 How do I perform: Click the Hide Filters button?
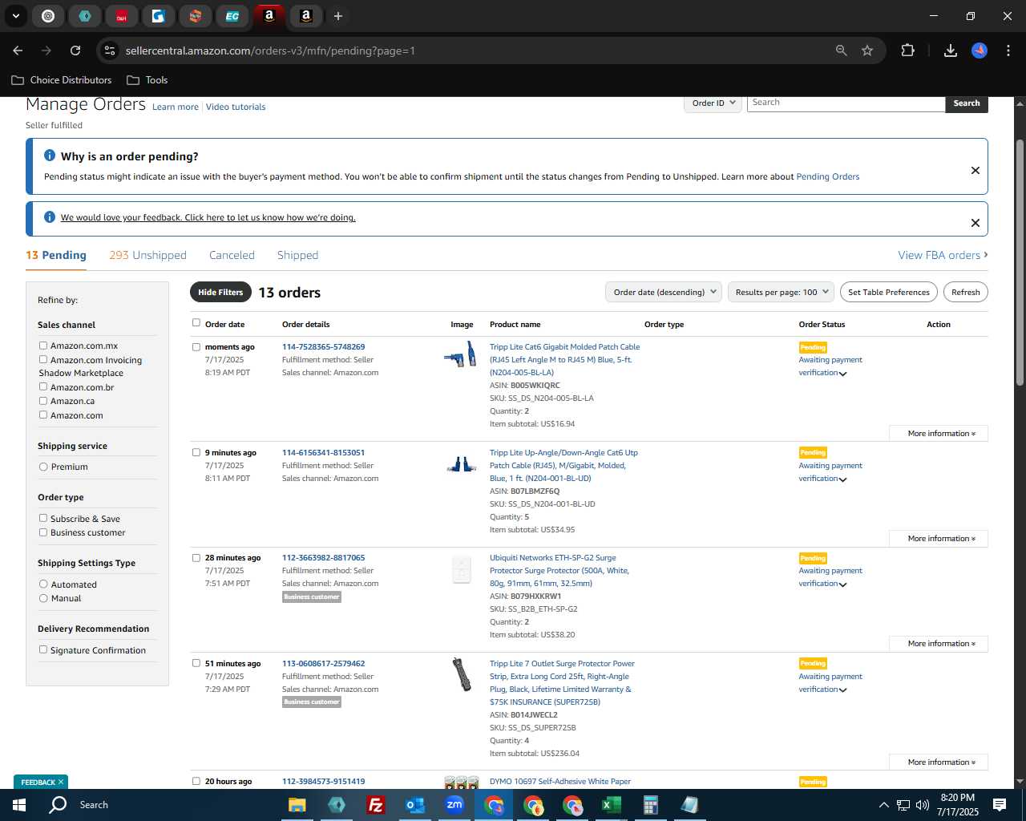tap(220, 293)
